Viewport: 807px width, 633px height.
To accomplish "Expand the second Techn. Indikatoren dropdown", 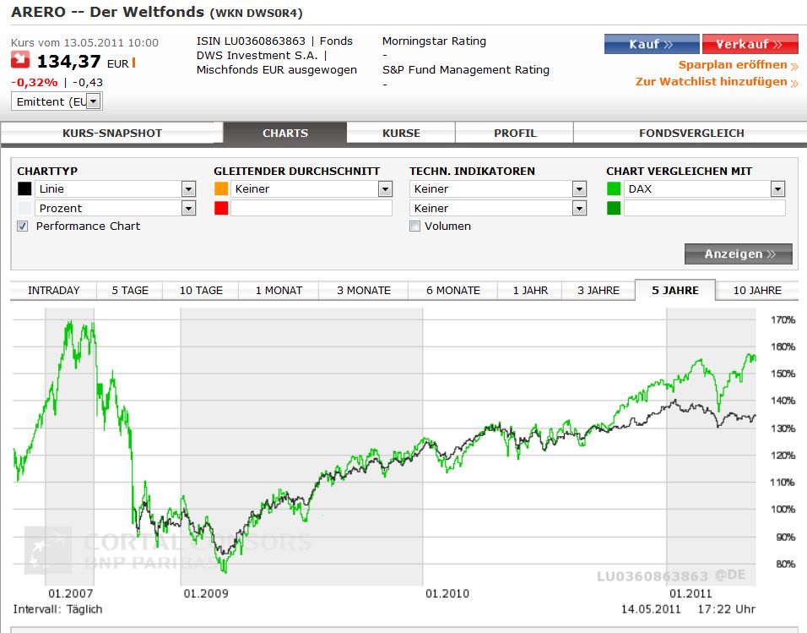I will (498, 208).
